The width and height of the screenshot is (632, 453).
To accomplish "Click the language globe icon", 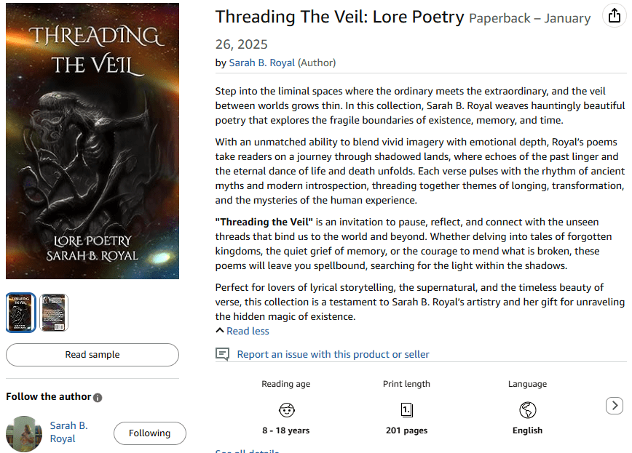I will click(527, 409).
